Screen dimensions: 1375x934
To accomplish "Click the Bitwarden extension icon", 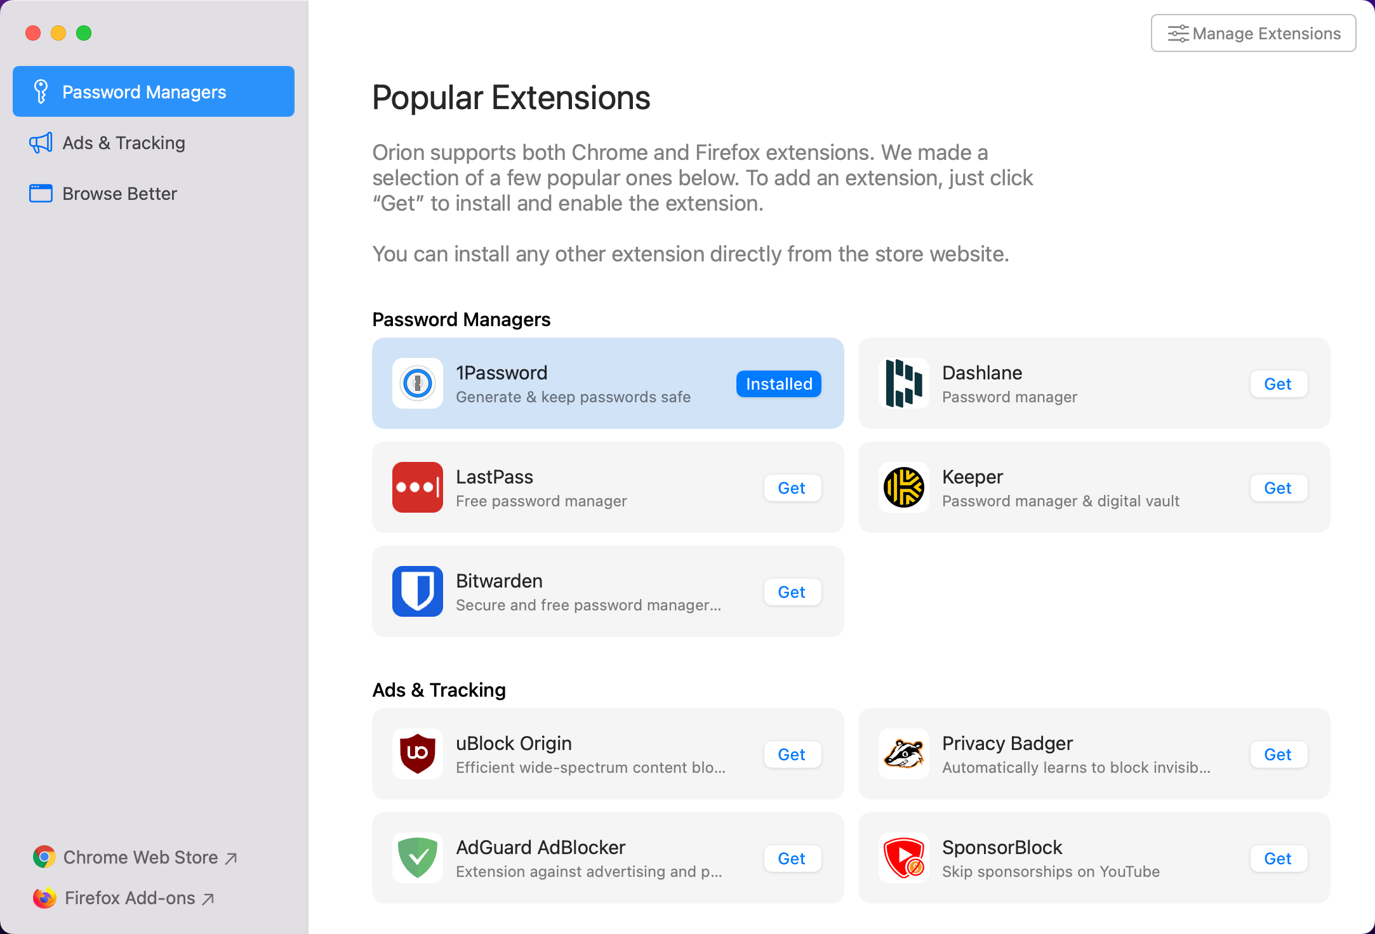I will coord(417,591).
